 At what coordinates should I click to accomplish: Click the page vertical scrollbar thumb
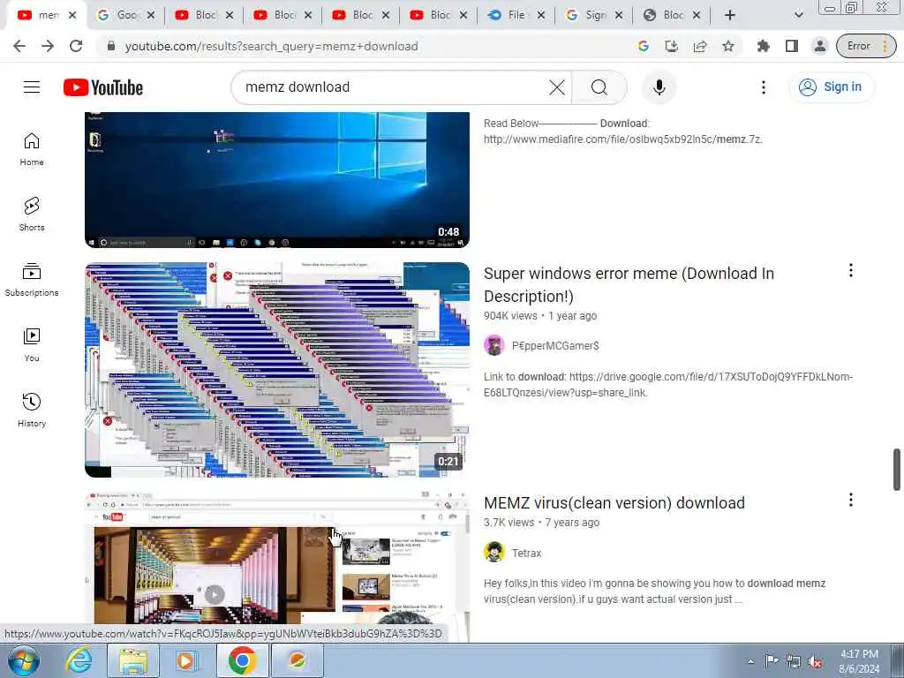point(897,469)
